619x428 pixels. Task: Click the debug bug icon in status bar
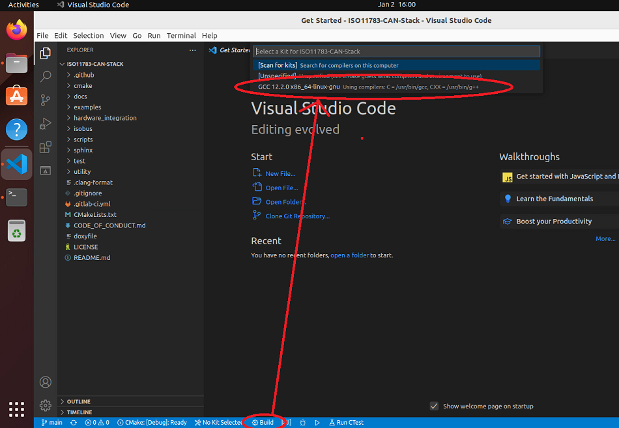pos(303,423)
